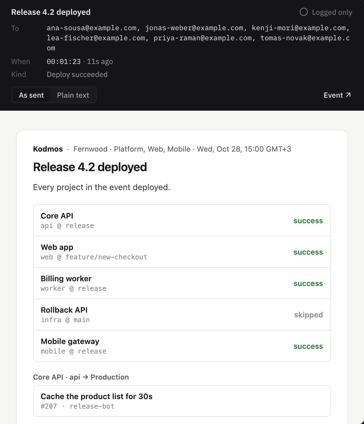This screenshot has width=364, height=424.
Task: Switch to the Plain text tab
Action: [73, 95]
